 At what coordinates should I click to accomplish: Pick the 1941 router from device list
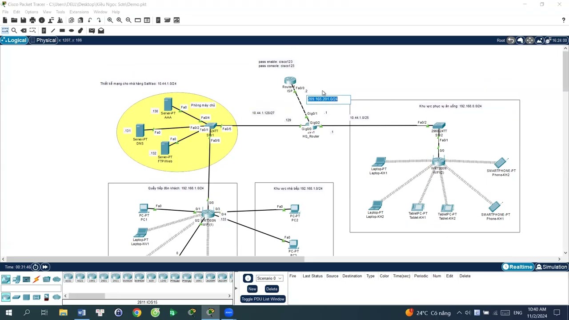tap(92, 278)
